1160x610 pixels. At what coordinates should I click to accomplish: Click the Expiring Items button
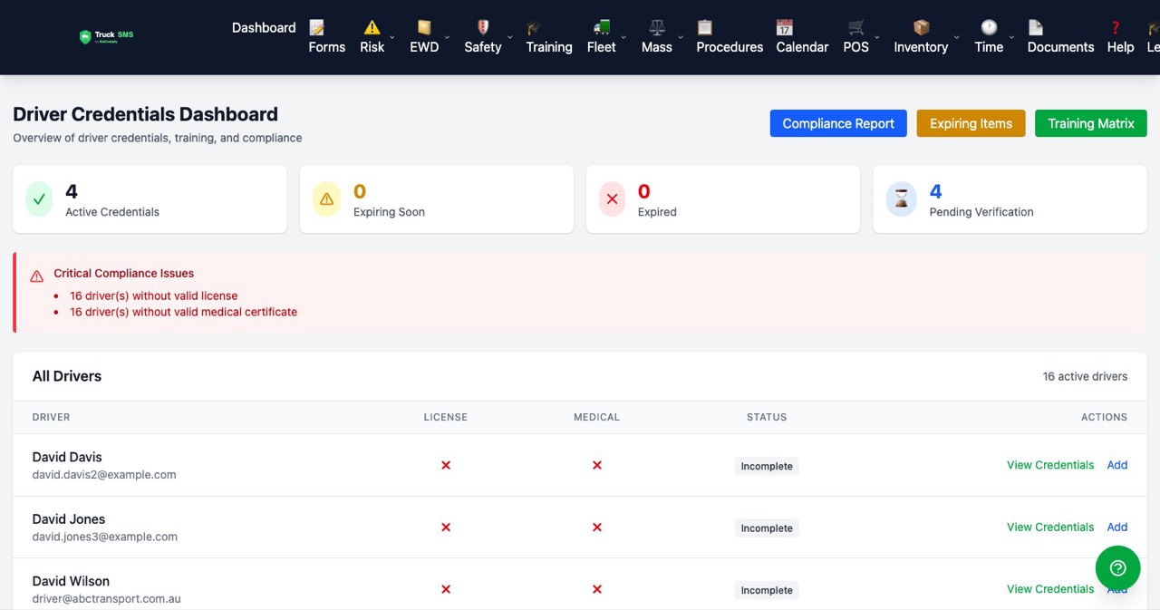(971, 123)
